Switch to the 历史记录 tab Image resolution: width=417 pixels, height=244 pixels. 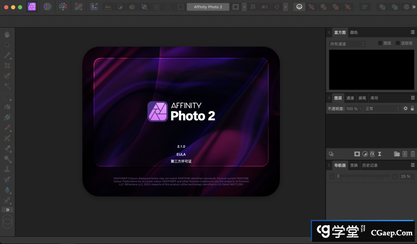(370, 165)
